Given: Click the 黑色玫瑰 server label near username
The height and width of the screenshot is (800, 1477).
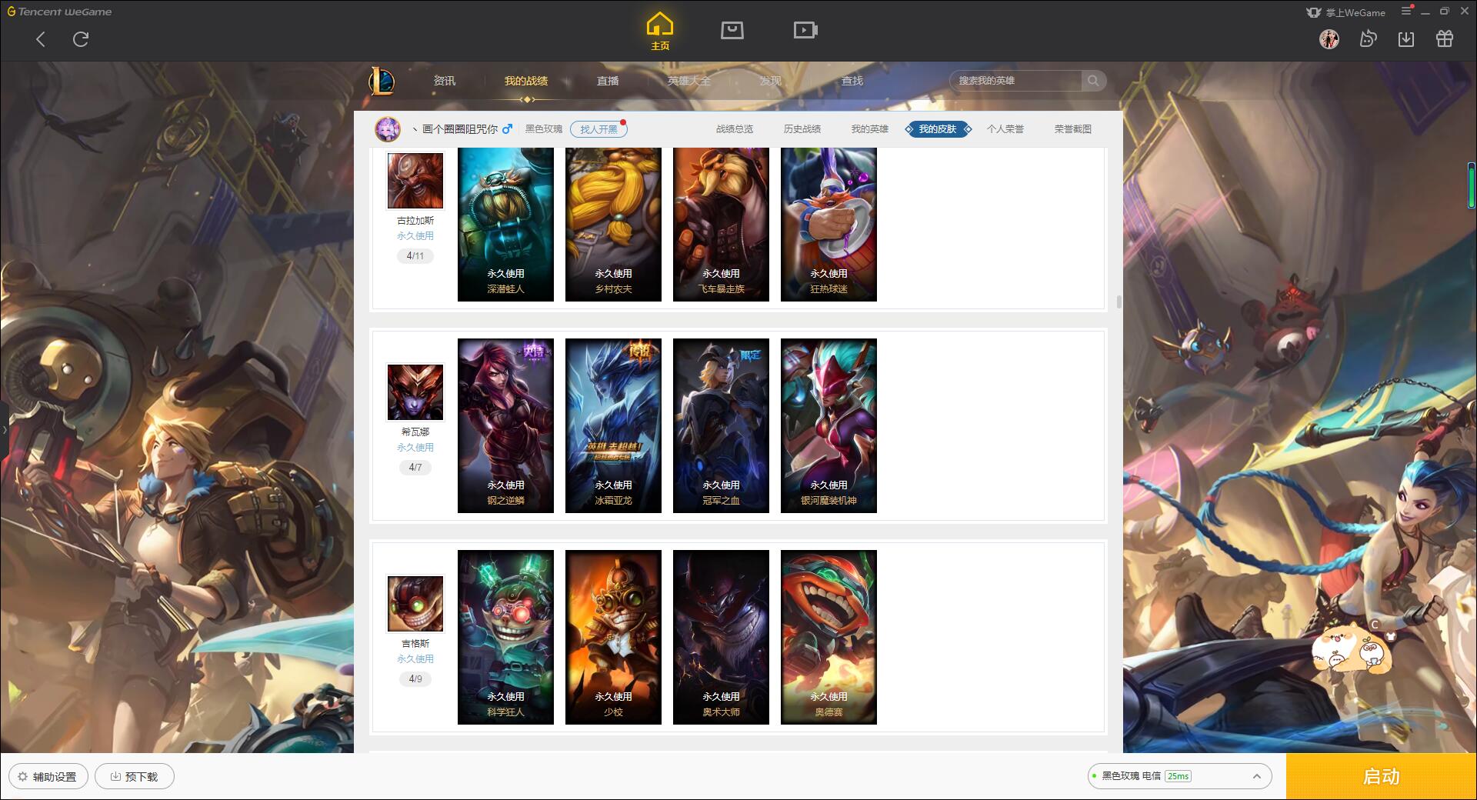Looking at the screenshot, I should click(544, 129).
